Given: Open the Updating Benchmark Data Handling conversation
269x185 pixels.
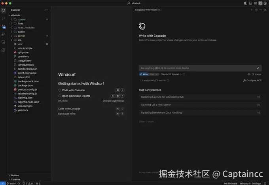Looking at the screenshot, I should (x=200, y=113).
